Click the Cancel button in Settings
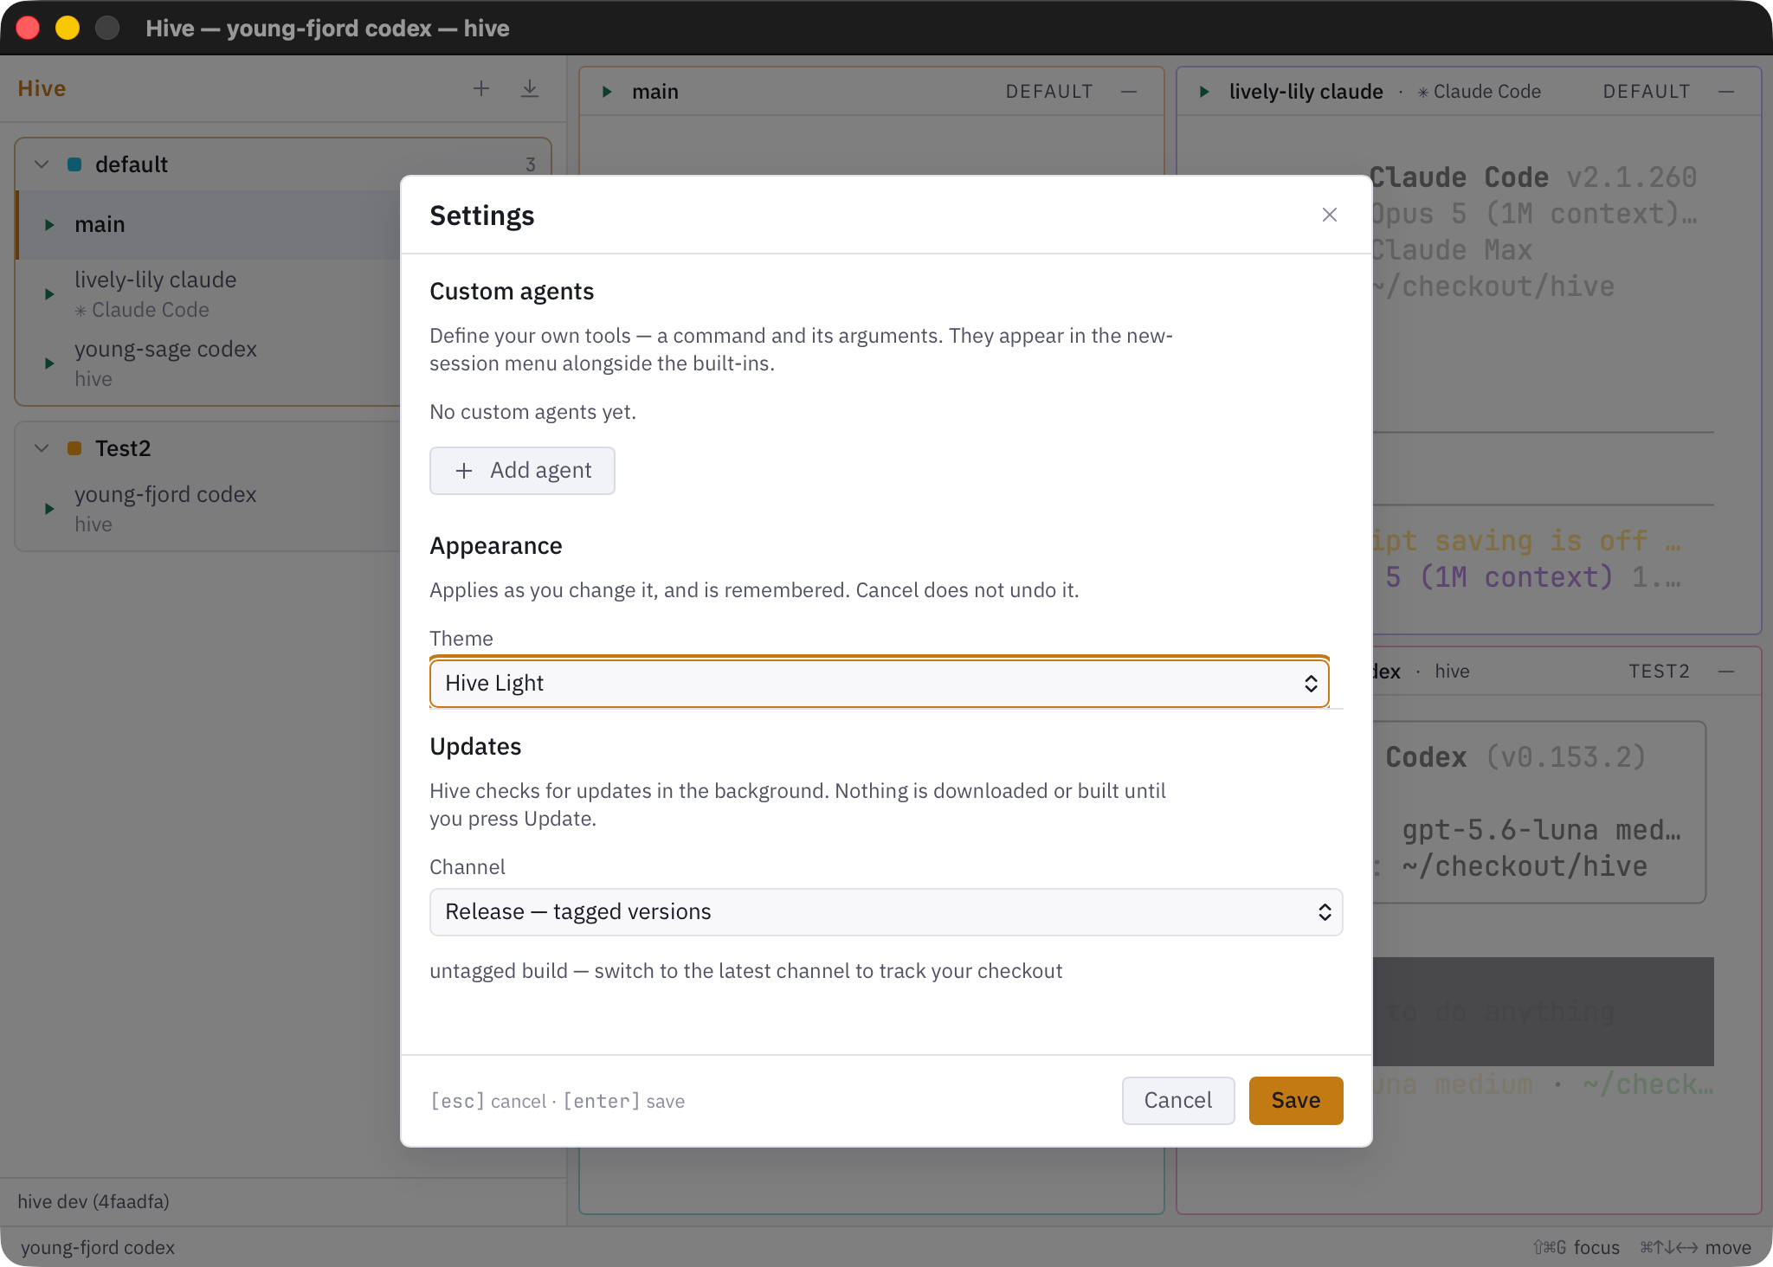The width and height of the screenshot is (1773, 1267). click(x=1178, y=1101)
